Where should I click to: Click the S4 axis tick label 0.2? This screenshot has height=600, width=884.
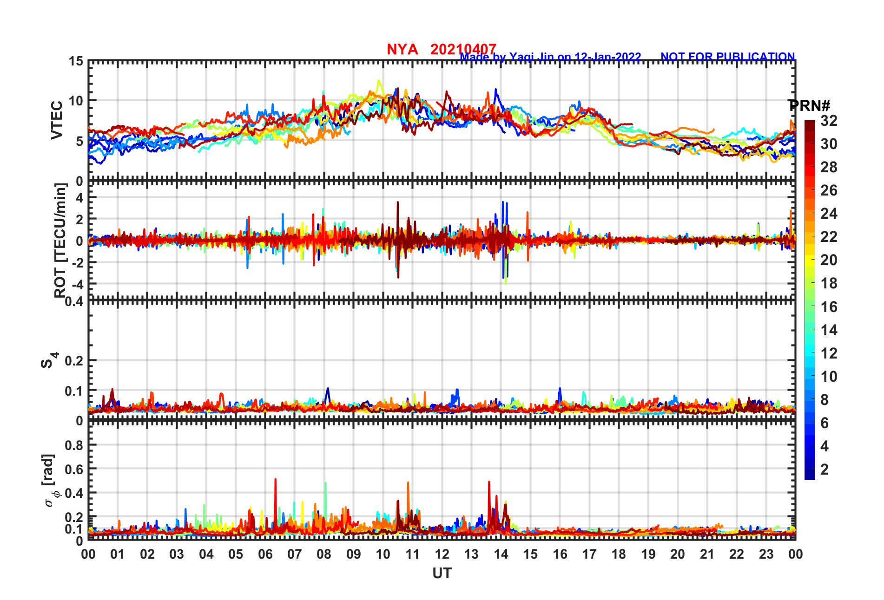pos(74,361)
